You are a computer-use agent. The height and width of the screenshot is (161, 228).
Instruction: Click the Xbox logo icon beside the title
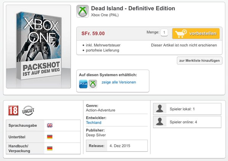click(82, 11)
